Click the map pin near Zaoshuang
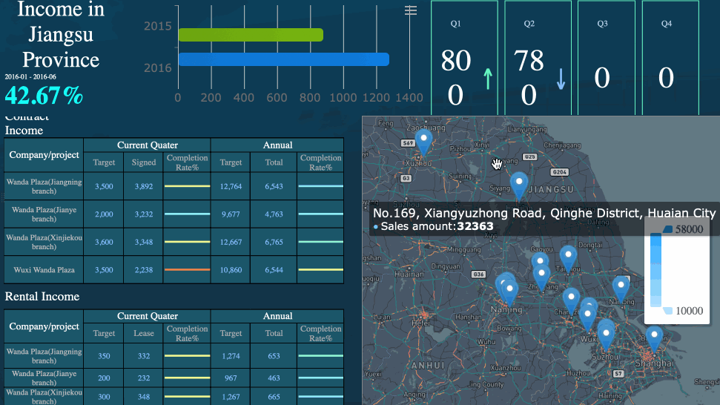Viewport: 720px width, 405px height. [x=423, y=142]
